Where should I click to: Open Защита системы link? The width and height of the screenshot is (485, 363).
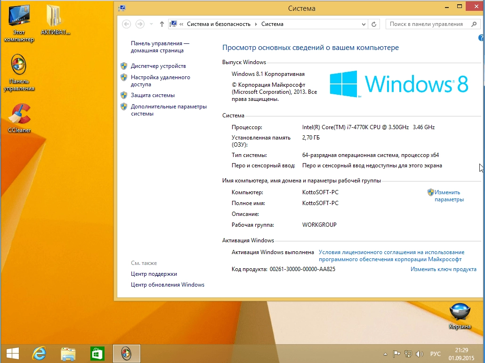point(153,95)
